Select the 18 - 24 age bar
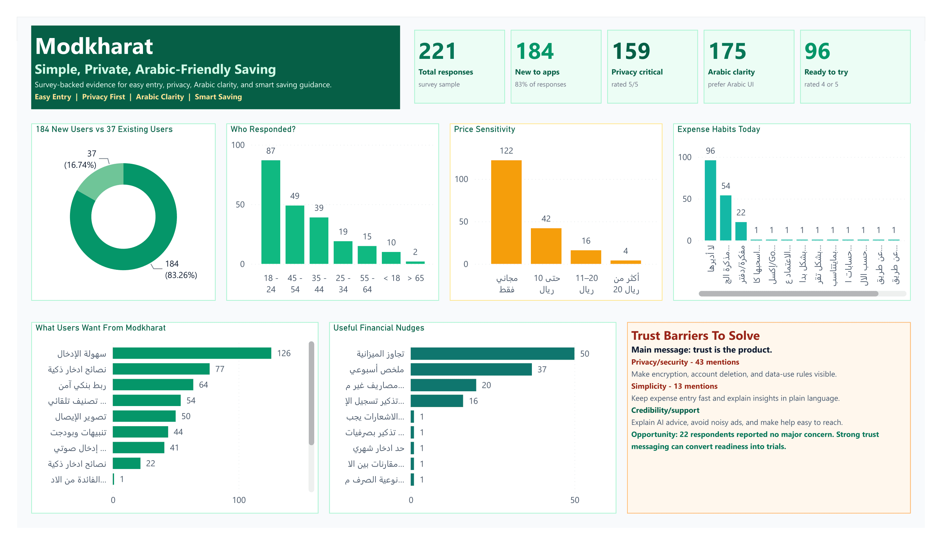The height and width of the screenshot is (545, 942). click(x=270, y=212)
